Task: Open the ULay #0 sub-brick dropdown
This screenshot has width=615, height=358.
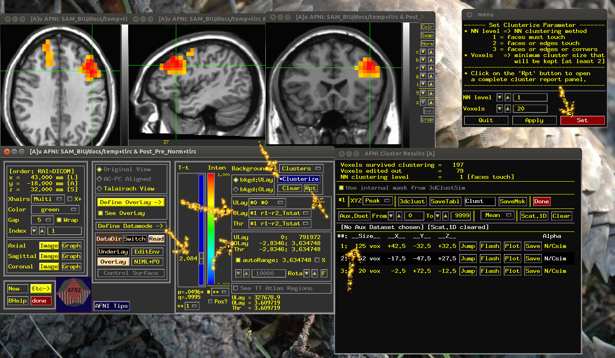Action: [267, 203]
